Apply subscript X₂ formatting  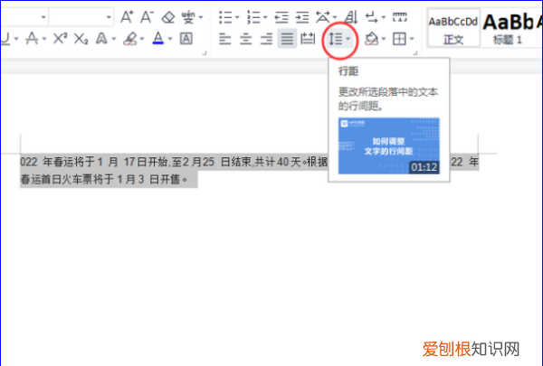pos(81,39)
